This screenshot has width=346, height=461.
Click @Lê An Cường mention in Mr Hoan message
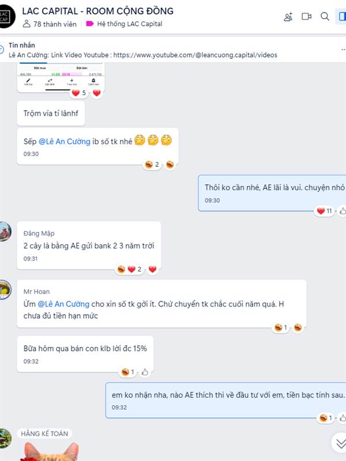click(x=63, y=304)
